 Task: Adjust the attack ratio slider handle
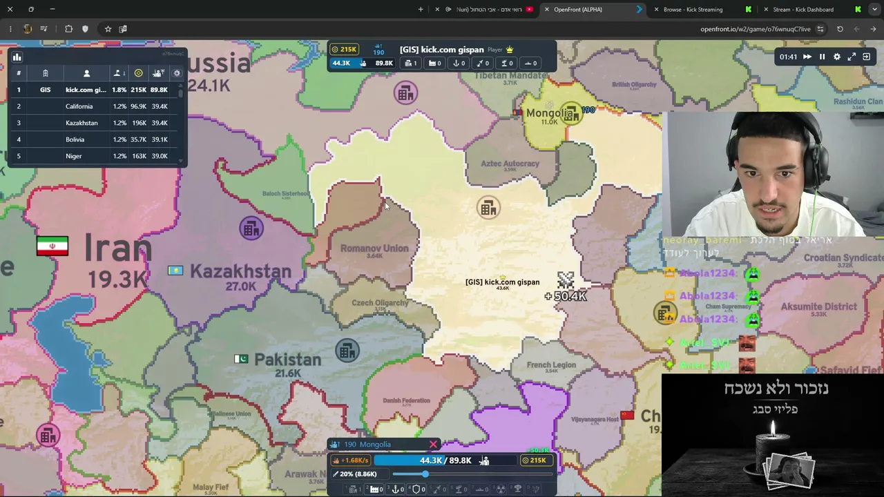click(x=425, y=474)
